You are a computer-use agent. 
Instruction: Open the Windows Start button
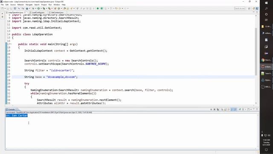tap(266, 3)
